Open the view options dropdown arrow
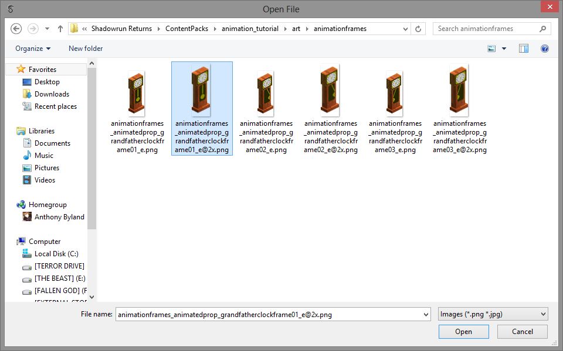 (x=504, y=49)
